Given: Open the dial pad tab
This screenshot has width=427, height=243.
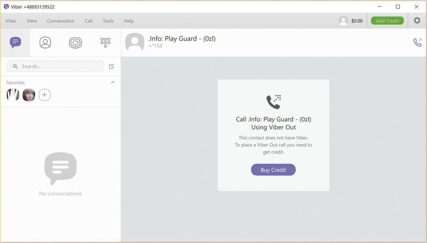Looking at the screenshot, I should 105,42.
